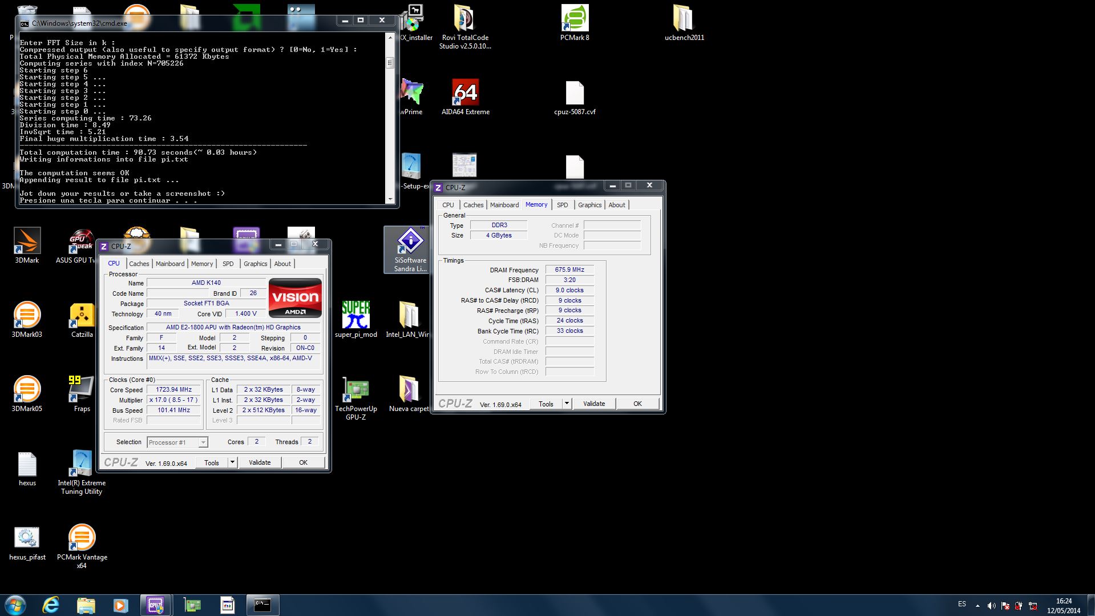Launch the Catzilla benchmark icon

pos(82,320)
